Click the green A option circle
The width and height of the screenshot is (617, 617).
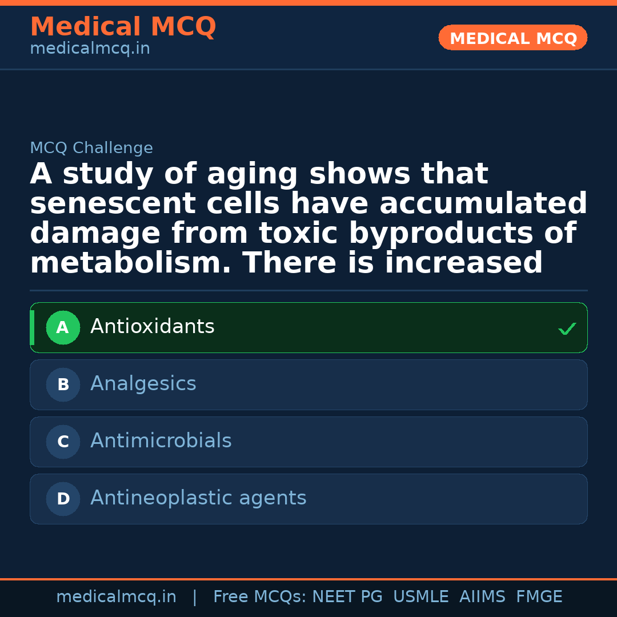[x=63, y=328]
